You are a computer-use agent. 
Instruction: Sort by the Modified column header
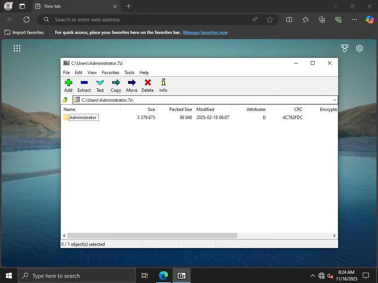pos(212,109)
